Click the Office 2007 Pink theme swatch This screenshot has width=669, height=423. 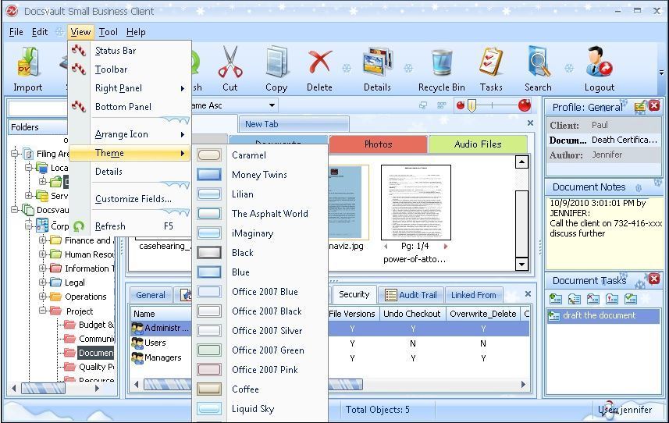(x=209, y=369)
